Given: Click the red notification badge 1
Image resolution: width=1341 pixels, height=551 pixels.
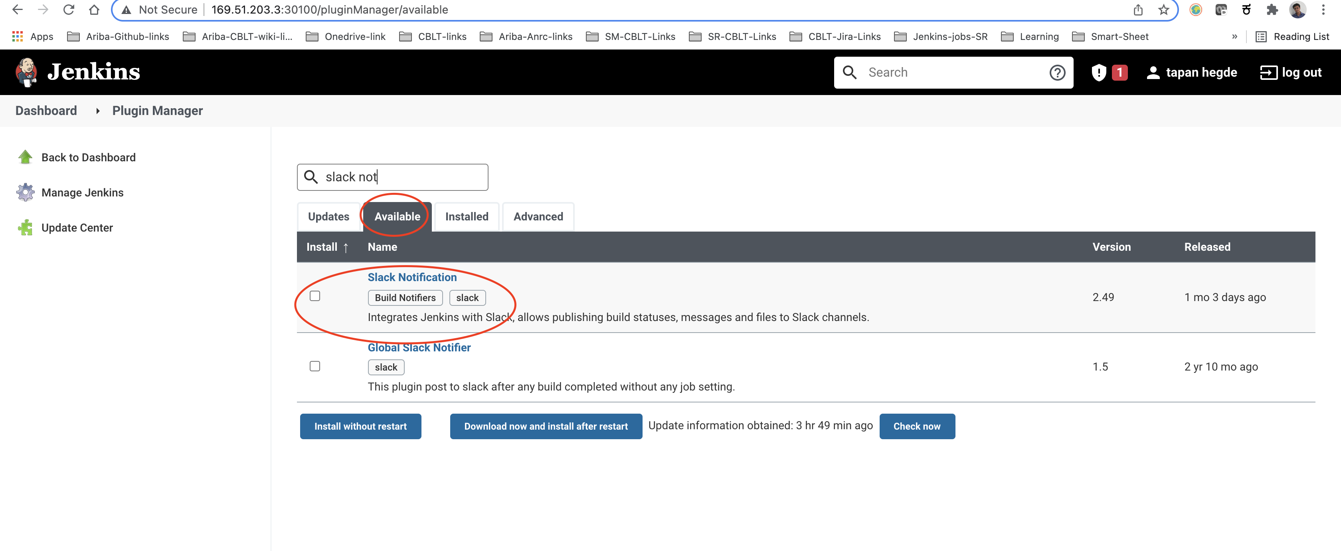Looking at the screenshot, I should 1119,72.
